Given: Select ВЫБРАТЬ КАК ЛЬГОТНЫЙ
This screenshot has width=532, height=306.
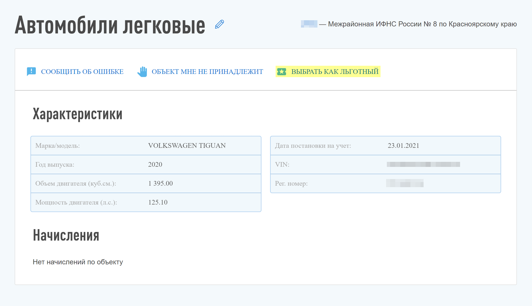Looking at the screenshot, I should pos(335,72).
